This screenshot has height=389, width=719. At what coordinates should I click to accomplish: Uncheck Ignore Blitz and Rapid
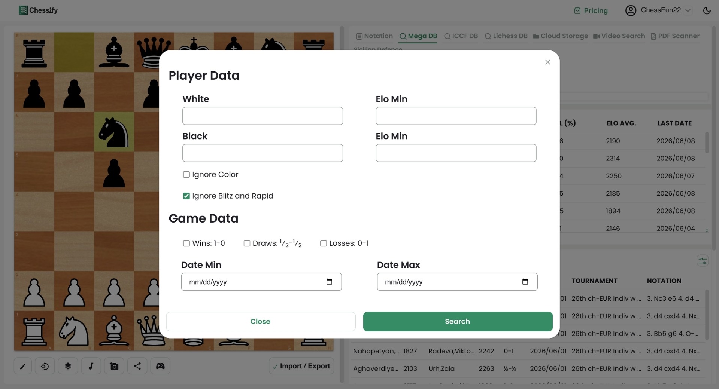pyautogui.click(x=186, y=196)
